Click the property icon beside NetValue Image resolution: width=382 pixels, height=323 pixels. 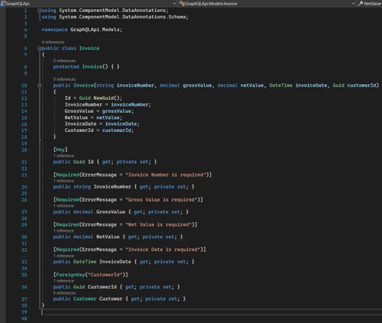[x=361, y=3]
